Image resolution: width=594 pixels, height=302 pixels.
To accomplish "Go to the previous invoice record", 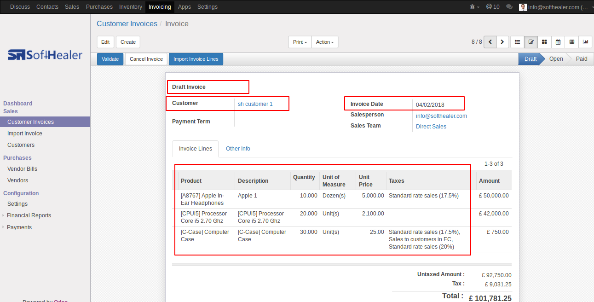I will coord(490,42).
